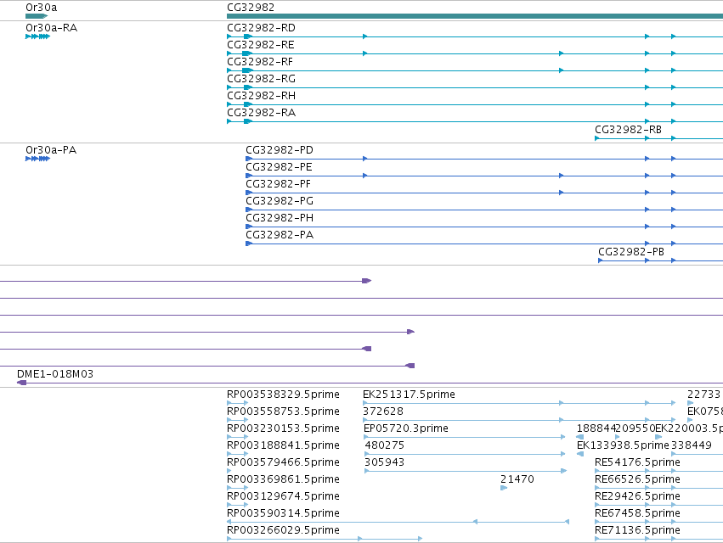
Task: Click the Or30a gene arrow glyph
Action: pyautogui.click(x=37, y=16)
